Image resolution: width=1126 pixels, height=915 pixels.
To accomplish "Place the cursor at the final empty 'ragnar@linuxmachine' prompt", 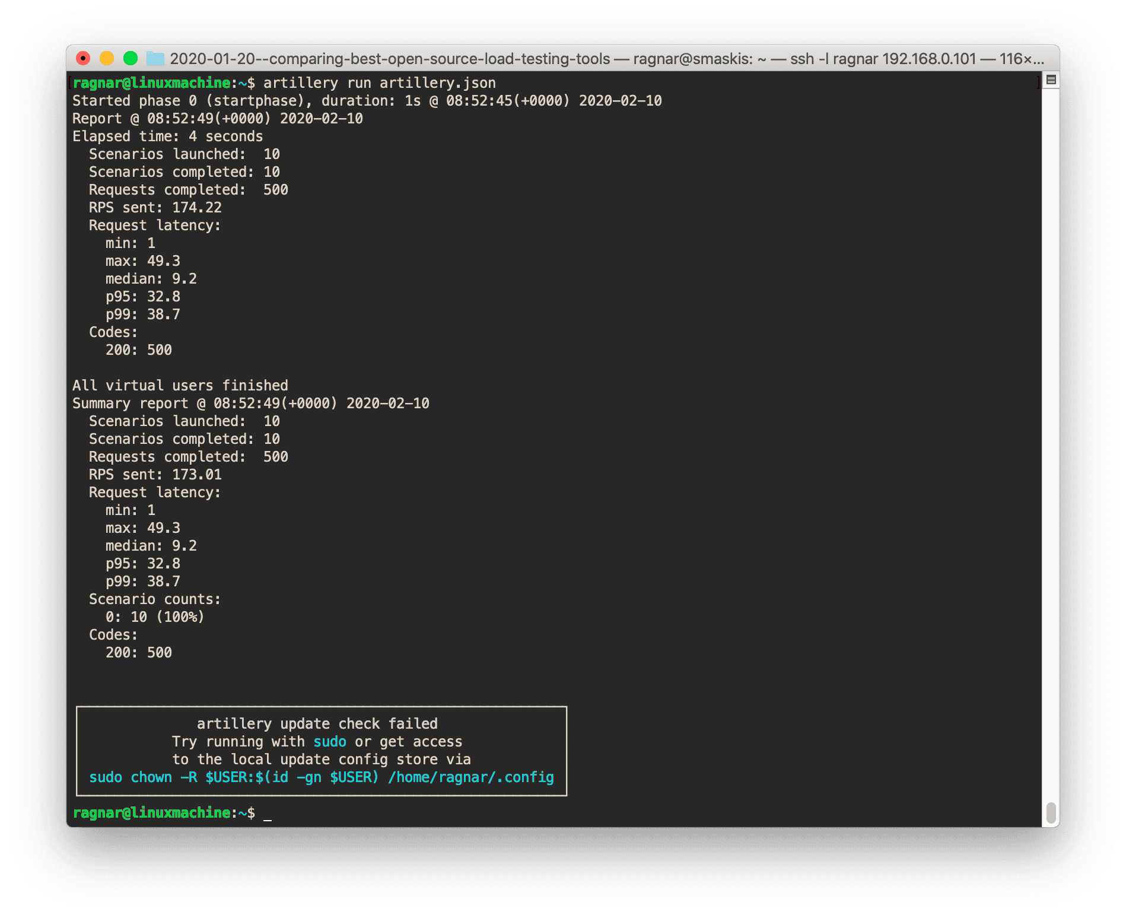I will (x=268, y=813).
